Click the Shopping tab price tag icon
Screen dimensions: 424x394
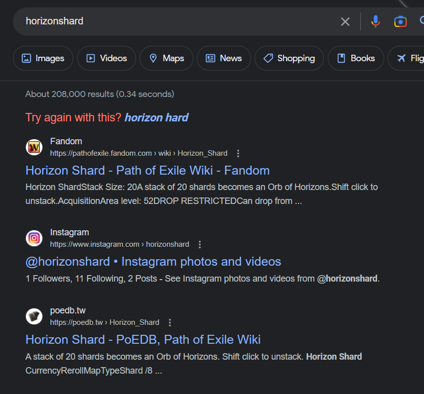(268, 58)
